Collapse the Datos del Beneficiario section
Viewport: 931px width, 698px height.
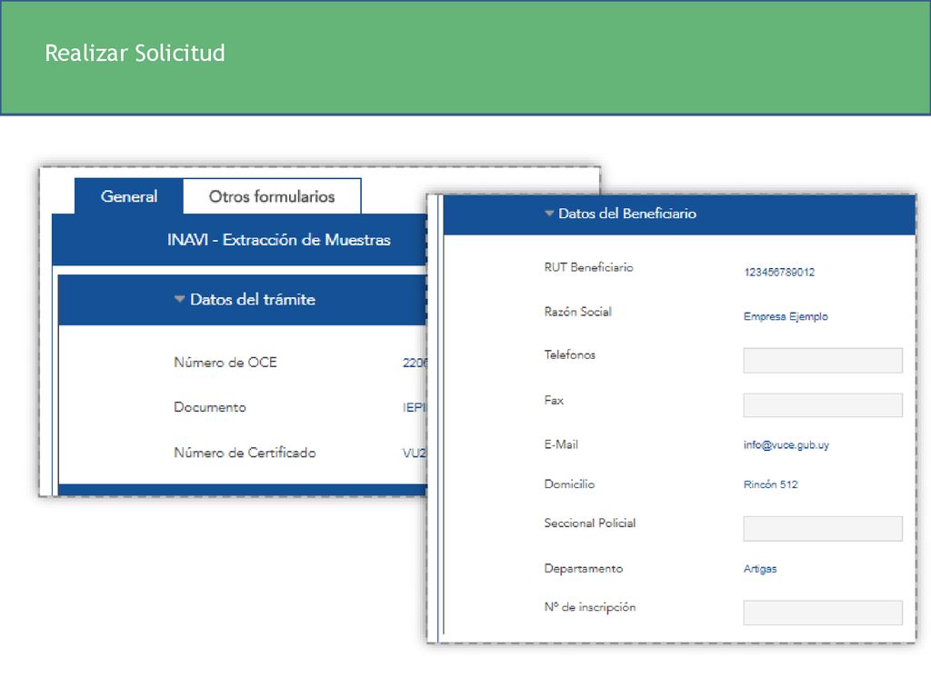549,214
